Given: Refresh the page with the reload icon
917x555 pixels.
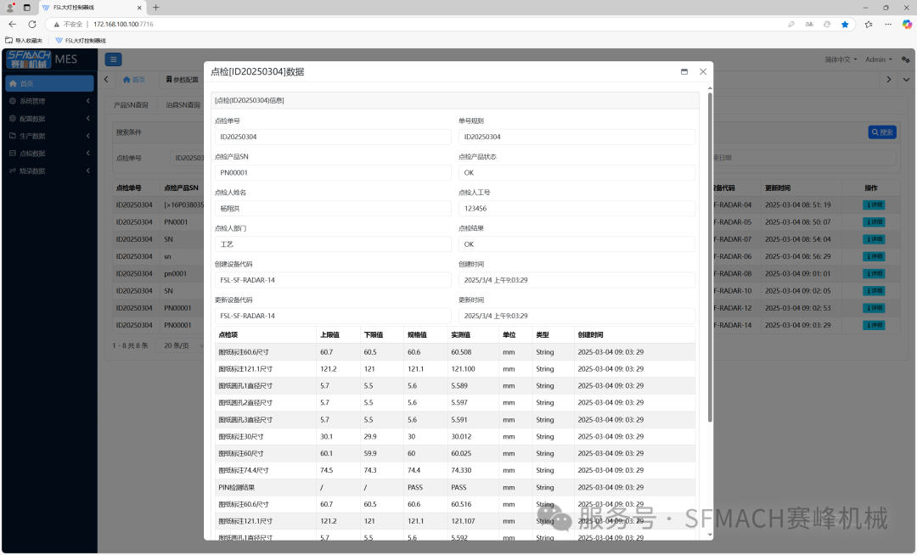Looking at the screenshot, I should (32, 25).
